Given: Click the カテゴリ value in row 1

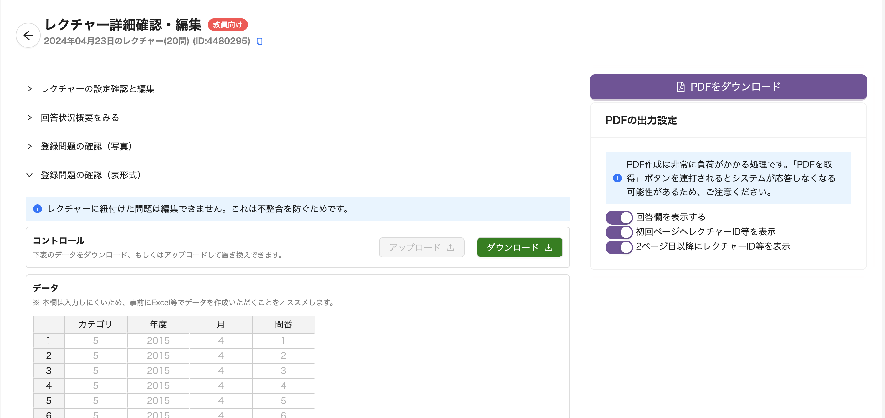Looking at the screenshot, I should [x=95, y=341].
